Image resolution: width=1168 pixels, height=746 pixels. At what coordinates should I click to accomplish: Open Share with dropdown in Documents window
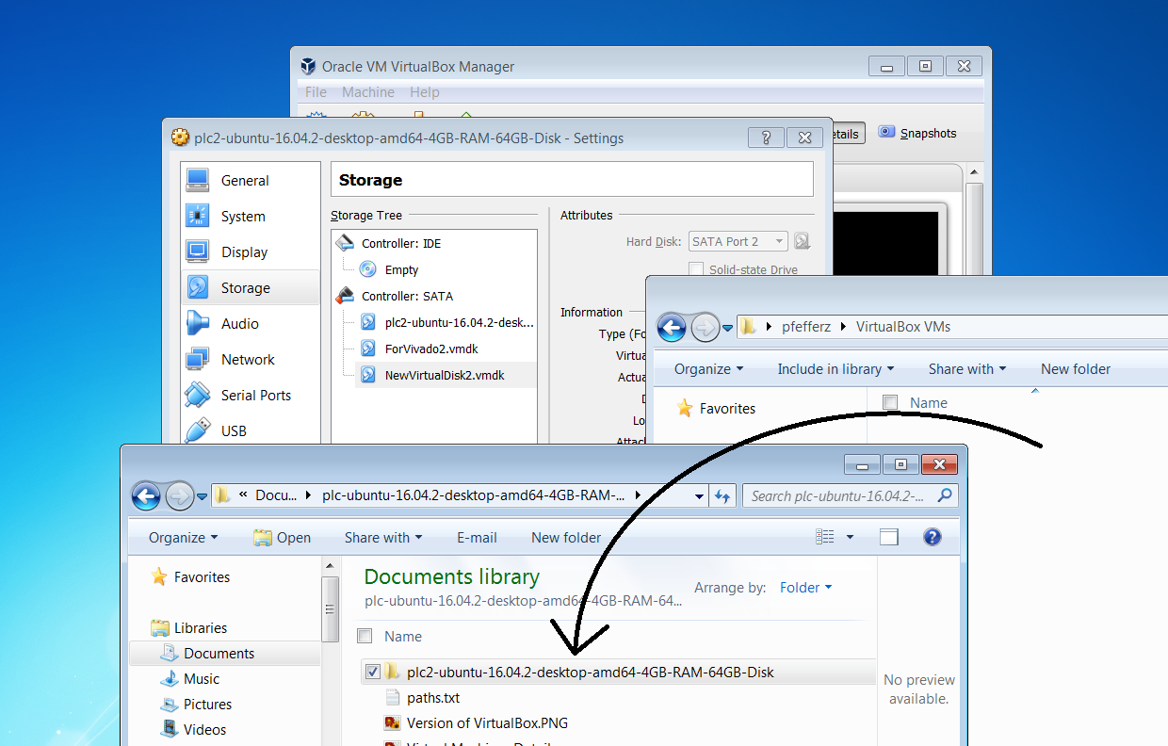[x=383, y=538]
